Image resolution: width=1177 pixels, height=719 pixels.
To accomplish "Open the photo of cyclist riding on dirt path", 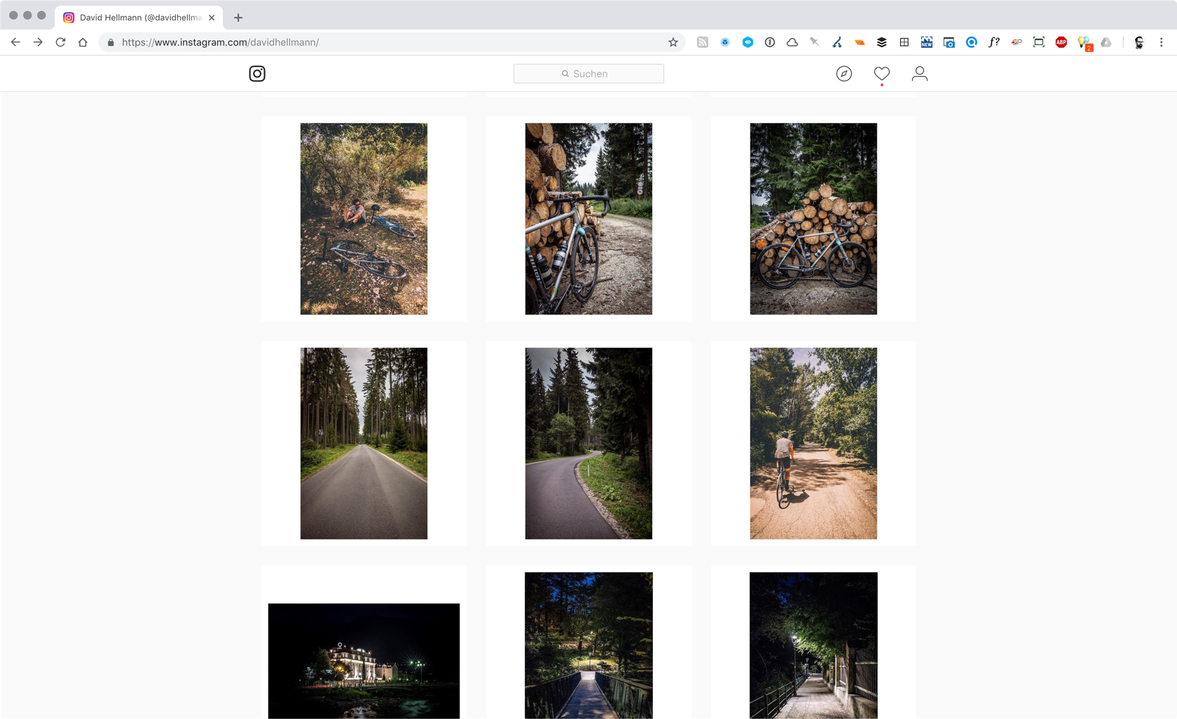I will click(x=813, y=443).
